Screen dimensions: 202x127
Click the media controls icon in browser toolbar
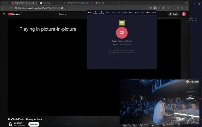[178, 8]
